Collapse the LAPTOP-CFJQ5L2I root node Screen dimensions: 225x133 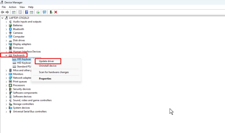tap(3, 18)
